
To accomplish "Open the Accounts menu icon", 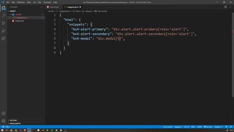I will pos(3,113).
